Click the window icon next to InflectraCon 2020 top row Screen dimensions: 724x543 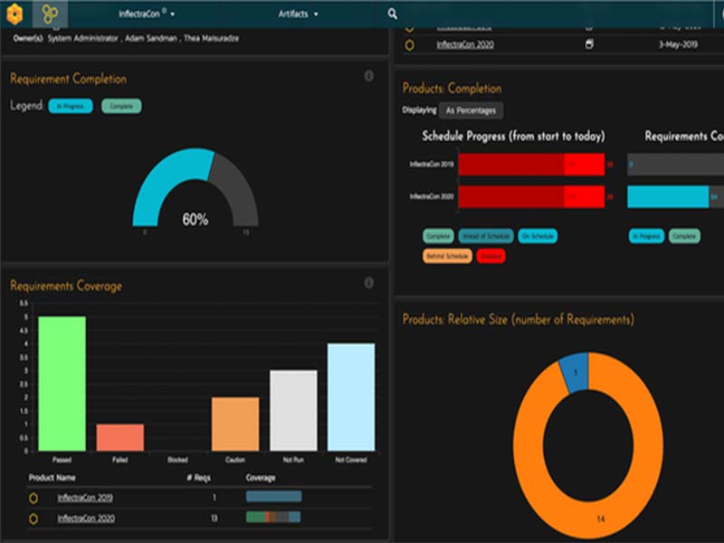pyautogui.click(x=589, y=44)
